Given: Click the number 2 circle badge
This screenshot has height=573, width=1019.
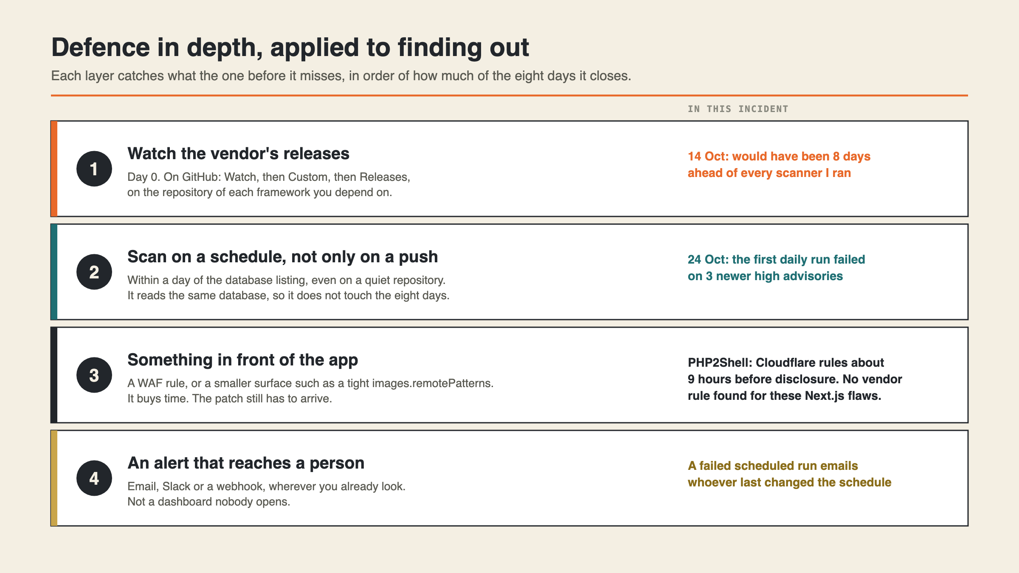Looking at the screenshot, I should tap(94, 272).
